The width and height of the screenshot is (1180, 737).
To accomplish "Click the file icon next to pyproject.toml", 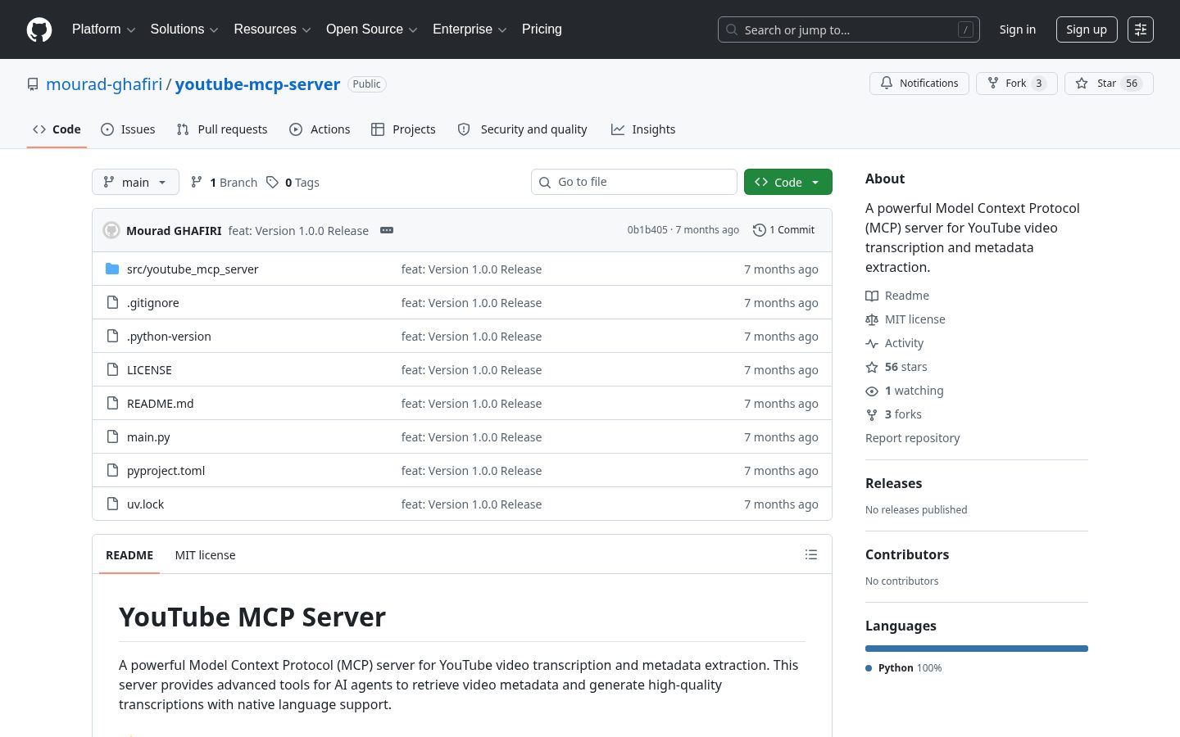I will click(112, 470).
